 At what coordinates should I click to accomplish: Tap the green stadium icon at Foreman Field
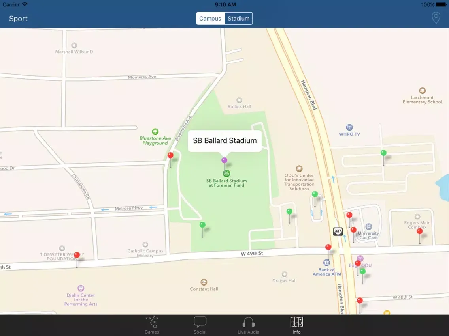pos(226,173)
